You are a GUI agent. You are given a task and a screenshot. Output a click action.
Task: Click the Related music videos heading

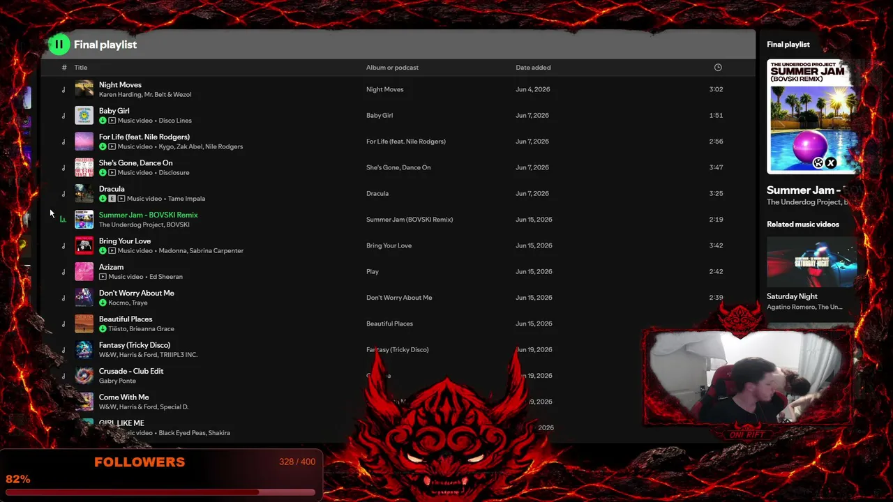click(x=803, y=225)
